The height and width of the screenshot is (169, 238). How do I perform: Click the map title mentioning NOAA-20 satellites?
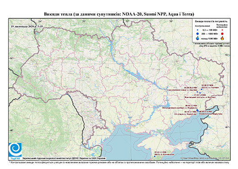(x=119, y=14)
